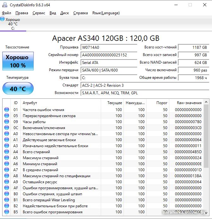Click the status orb of row A8

point(7,176)
